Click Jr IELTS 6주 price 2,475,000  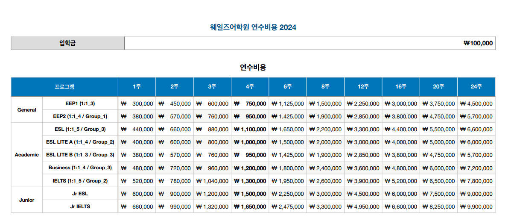coord(288,206)
